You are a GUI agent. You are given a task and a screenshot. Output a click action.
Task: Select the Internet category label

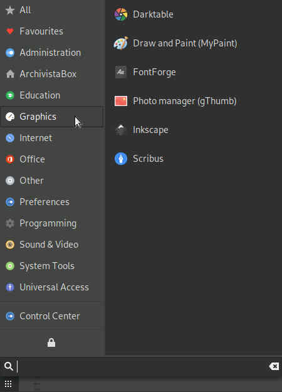pyautogui.click(x=36, y=138)
